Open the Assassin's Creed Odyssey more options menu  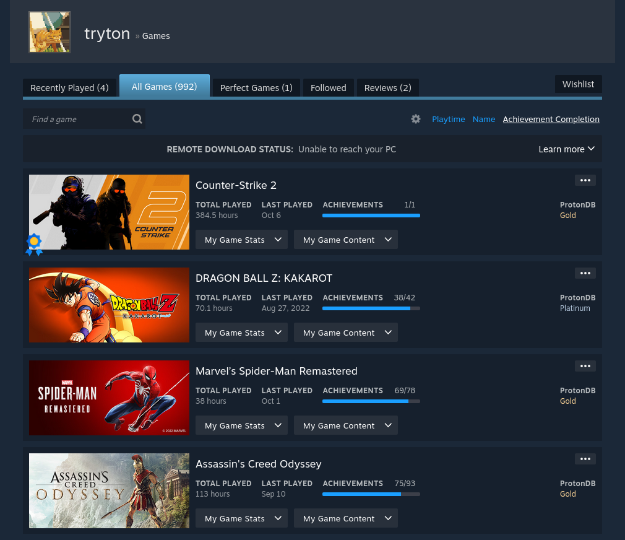pos(585,459)
